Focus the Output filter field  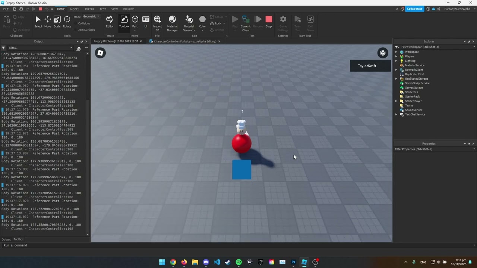coord(40,48)
